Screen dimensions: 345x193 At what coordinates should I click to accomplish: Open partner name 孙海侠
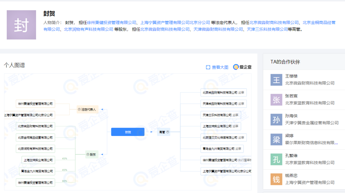point(291,116)
